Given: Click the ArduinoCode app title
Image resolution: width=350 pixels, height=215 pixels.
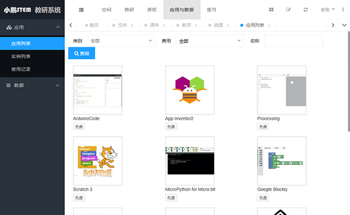Looking at the screenshot, I should pos(86,119).
